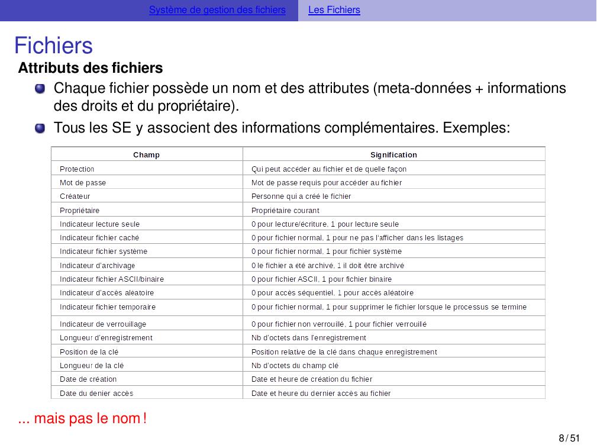Select the 'Créateur' row label
597x448 pixels.
tap(75, 196)
